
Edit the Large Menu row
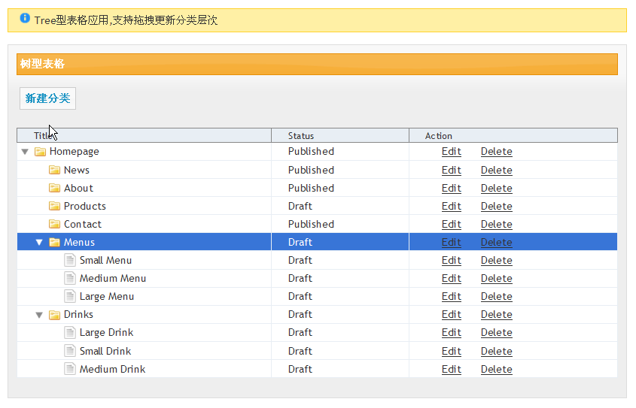coord(452,296)
